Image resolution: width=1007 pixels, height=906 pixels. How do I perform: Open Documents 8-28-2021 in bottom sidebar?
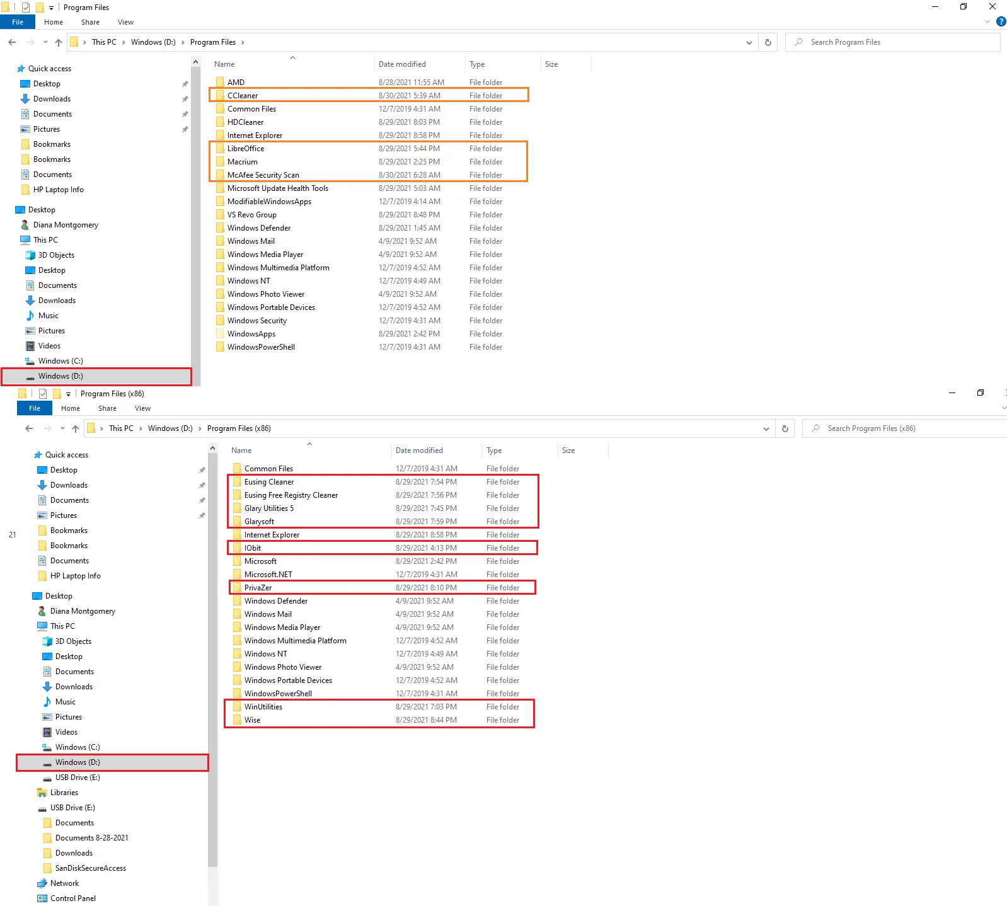click(92, 838)
